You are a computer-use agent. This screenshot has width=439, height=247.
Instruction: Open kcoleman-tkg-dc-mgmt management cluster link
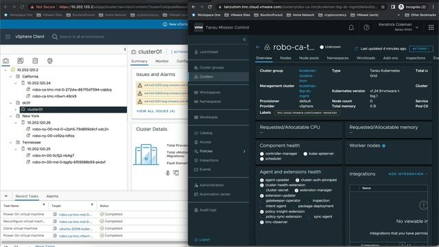pos(308,91)
